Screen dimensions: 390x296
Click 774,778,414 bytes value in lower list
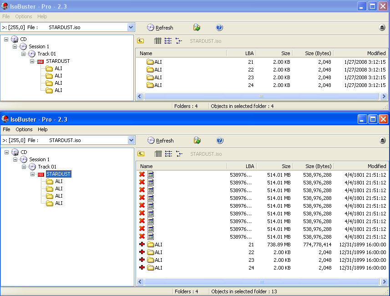tap(317, 245)
